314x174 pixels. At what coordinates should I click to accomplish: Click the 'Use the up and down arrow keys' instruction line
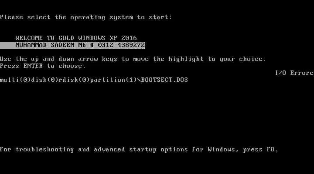[133, 59]
